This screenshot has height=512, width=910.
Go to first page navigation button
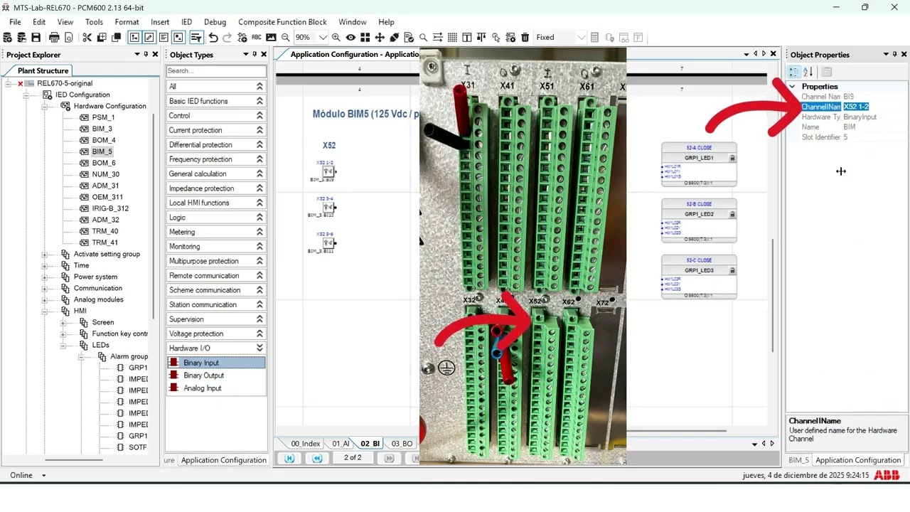(289, 459)
